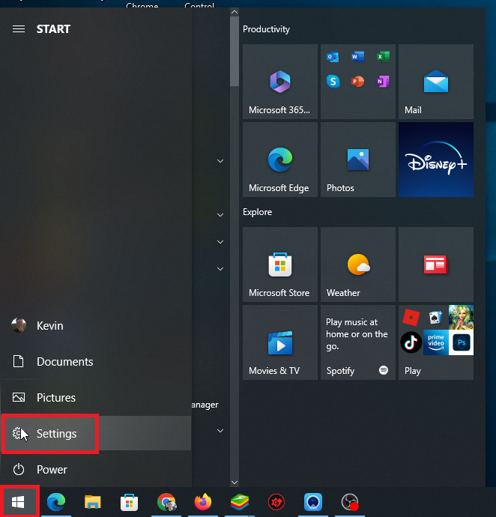Open Solitaire in the Play folder
Viewport: 496px width, 517px height.
click(x=435, y=318)
